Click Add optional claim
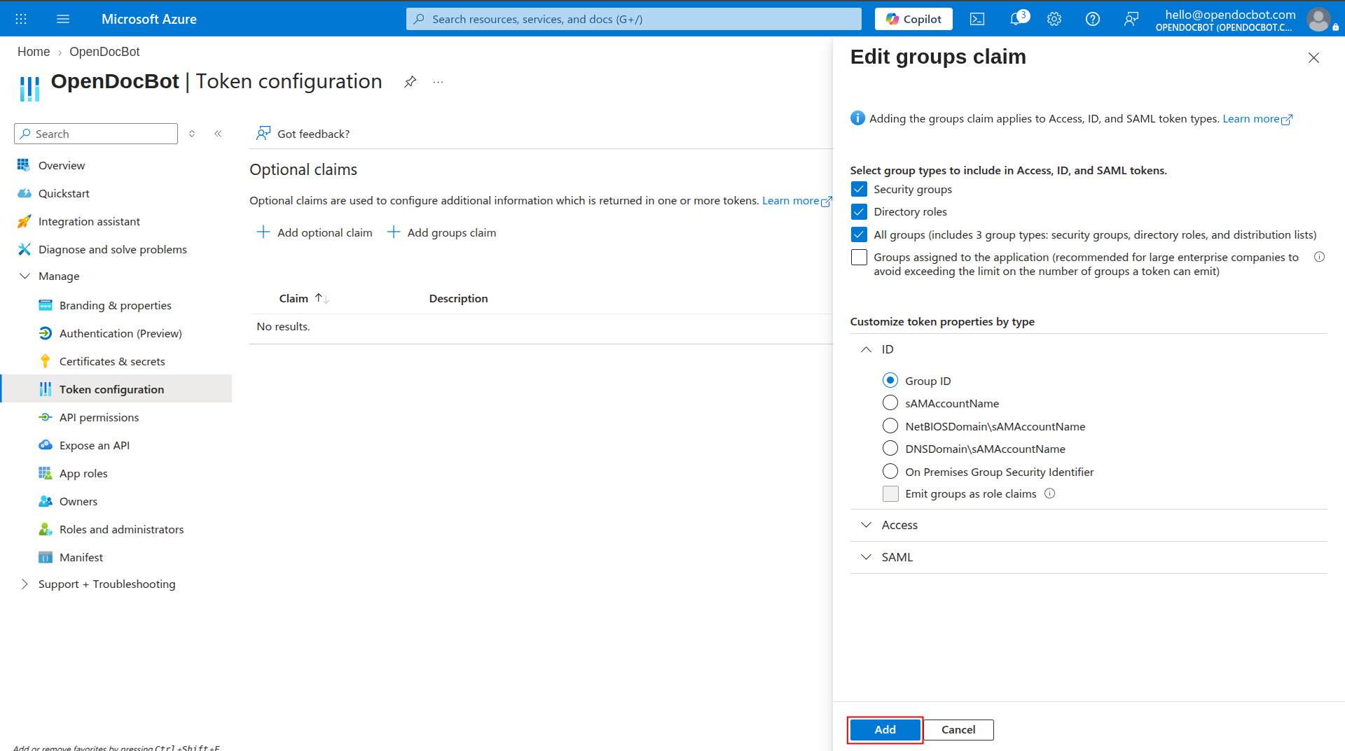 (315, 232)
